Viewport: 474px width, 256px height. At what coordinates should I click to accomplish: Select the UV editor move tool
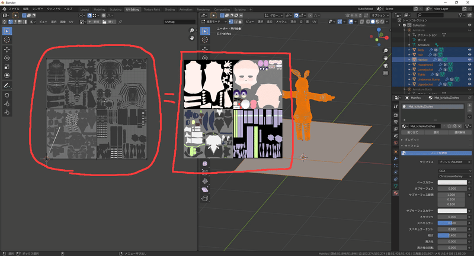pos(7,50)
